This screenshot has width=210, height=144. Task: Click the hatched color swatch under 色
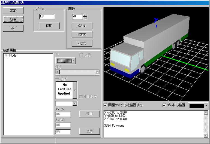[x=64, y=61]
